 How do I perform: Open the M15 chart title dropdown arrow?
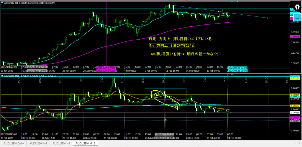point(2,76)
